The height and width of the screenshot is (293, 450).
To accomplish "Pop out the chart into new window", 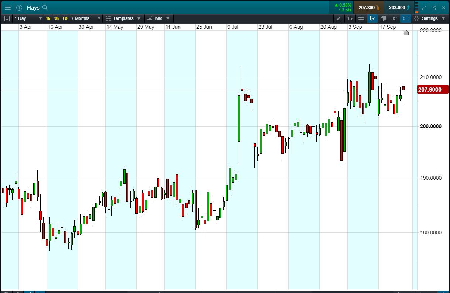I will pyautogui.click(x=433, y=7).
